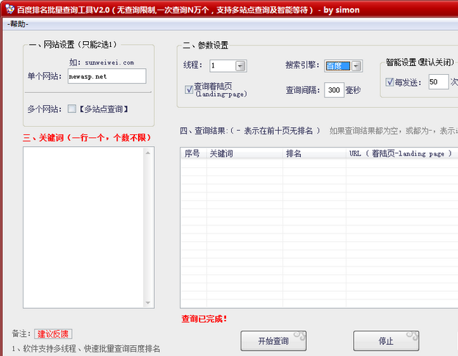458x356 pixels.
Task: Click the 序号 column header
Action: coord(193,153)
